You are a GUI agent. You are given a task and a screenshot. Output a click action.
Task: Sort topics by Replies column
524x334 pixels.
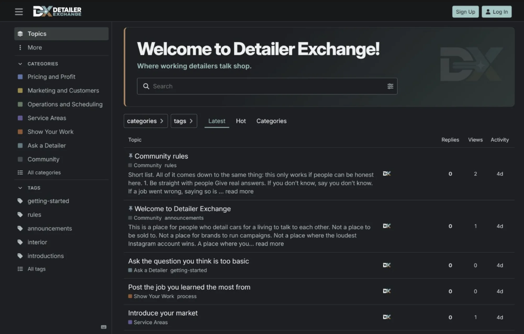pyautogui.click(x=450, y=140)
